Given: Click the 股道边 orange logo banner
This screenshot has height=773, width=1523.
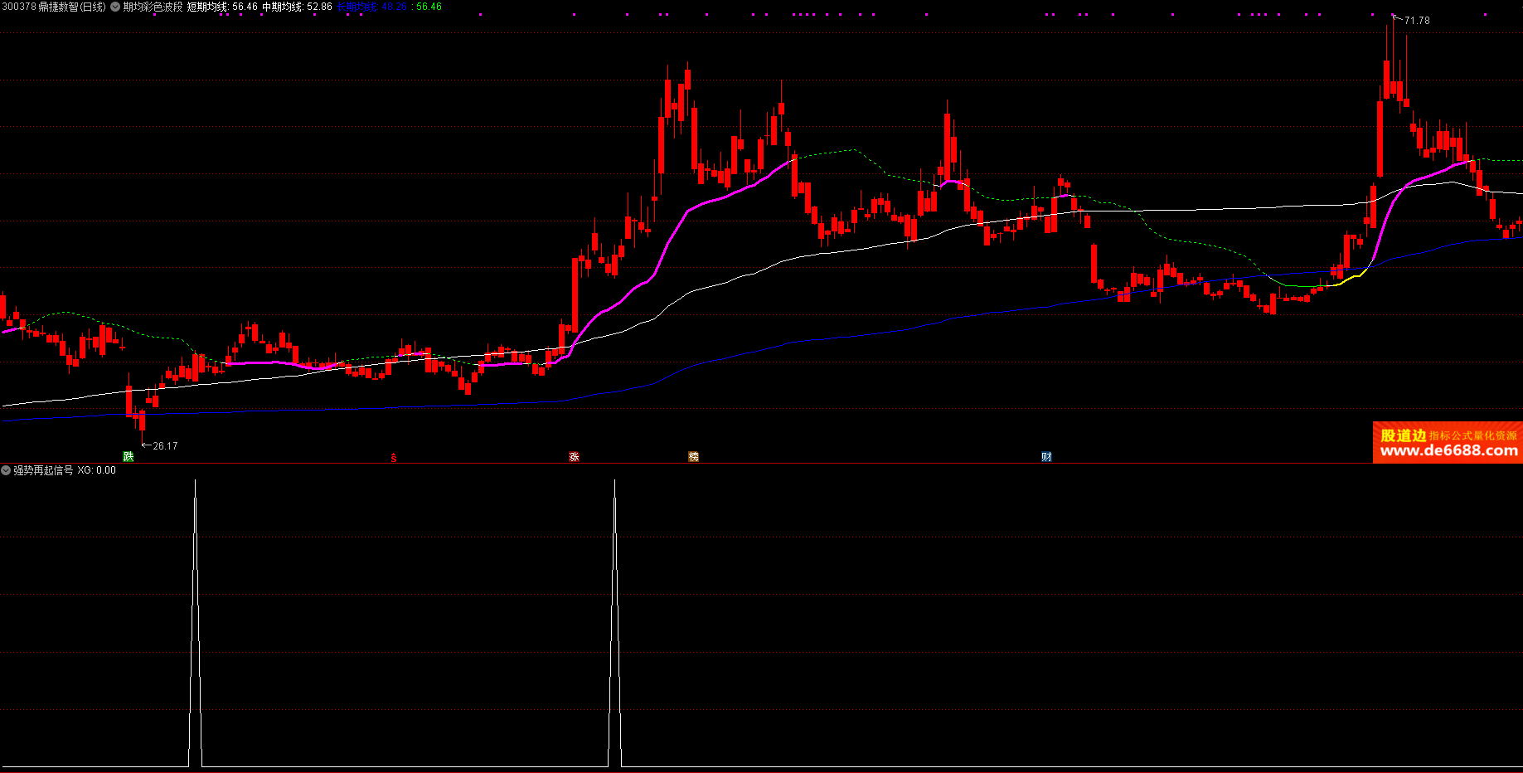Looking at the screenshot, I should click(1403, 435).
